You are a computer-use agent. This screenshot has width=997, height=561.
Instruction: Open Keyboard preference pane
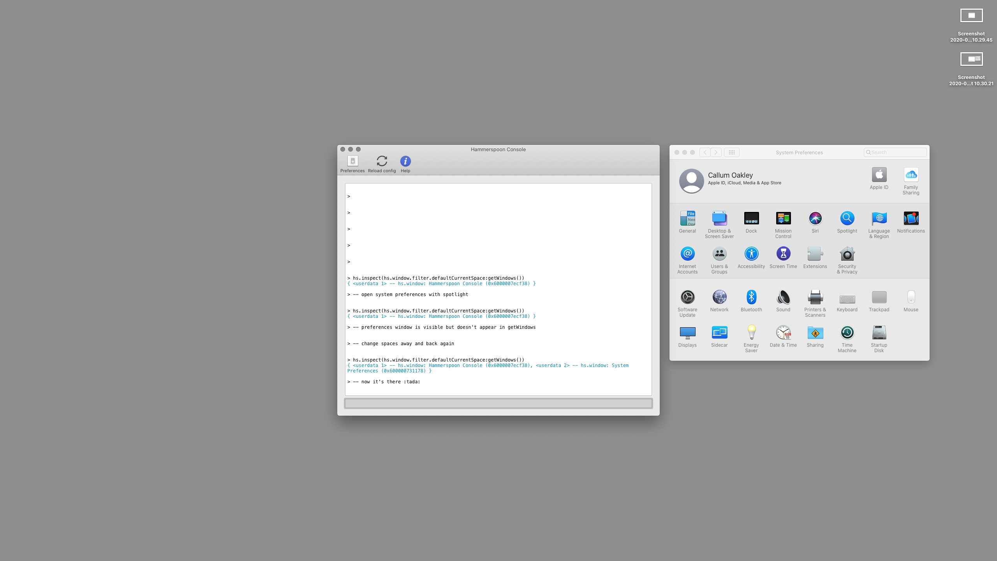(847, 299)
